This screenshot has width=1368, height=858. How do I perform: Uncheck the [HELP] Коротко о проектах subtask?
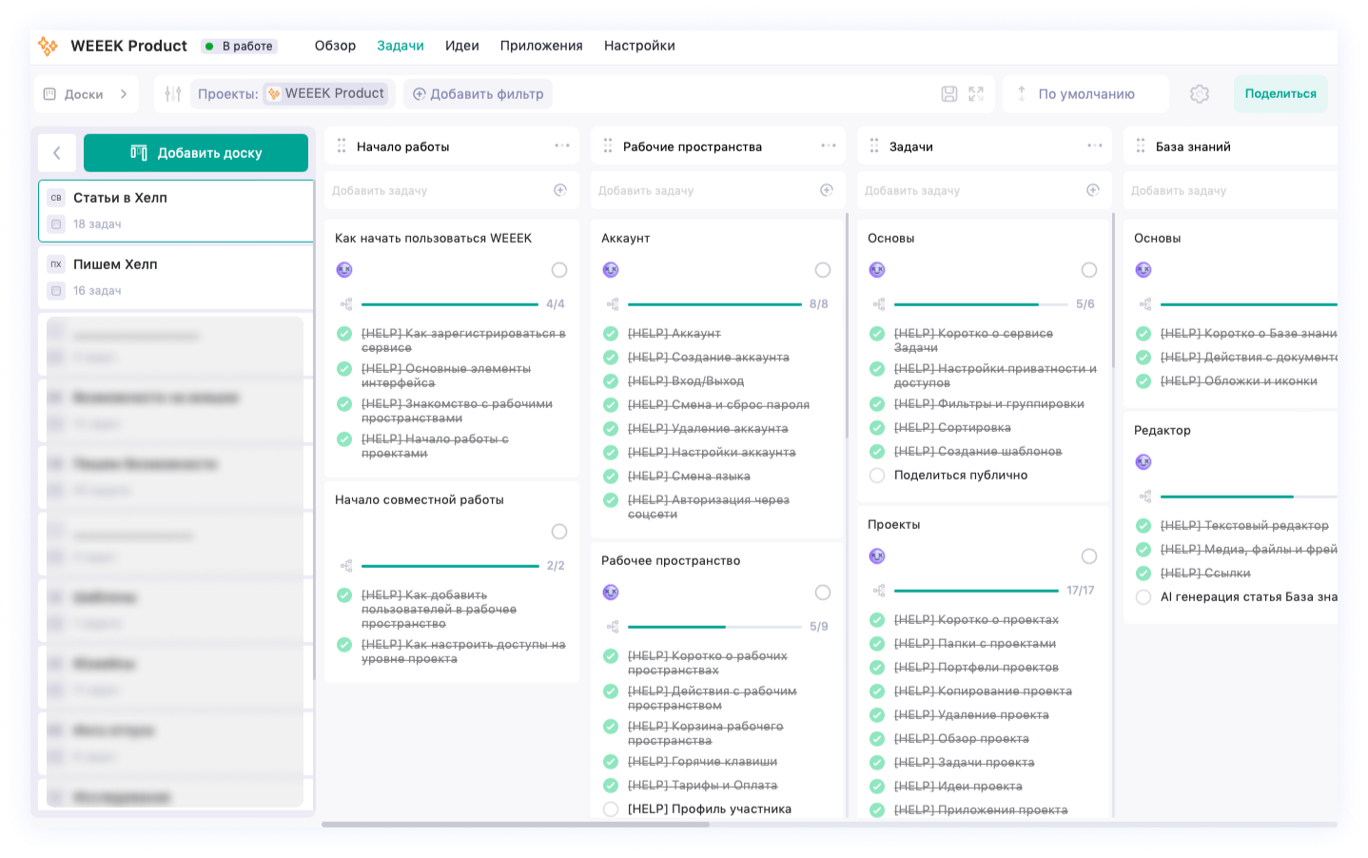coord(877,620)
